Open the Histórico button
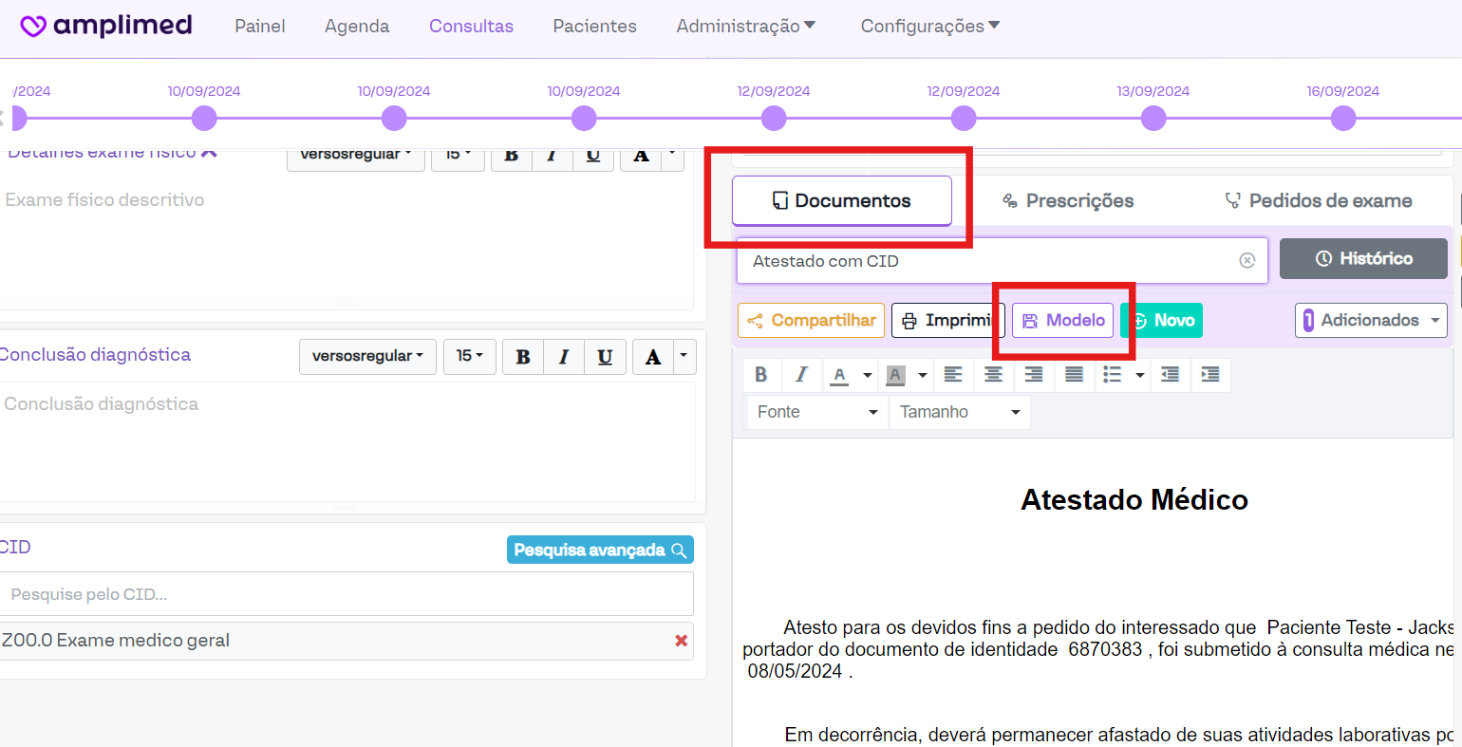This screenshot has height=747, width=1462. [x=1363, y=259]
